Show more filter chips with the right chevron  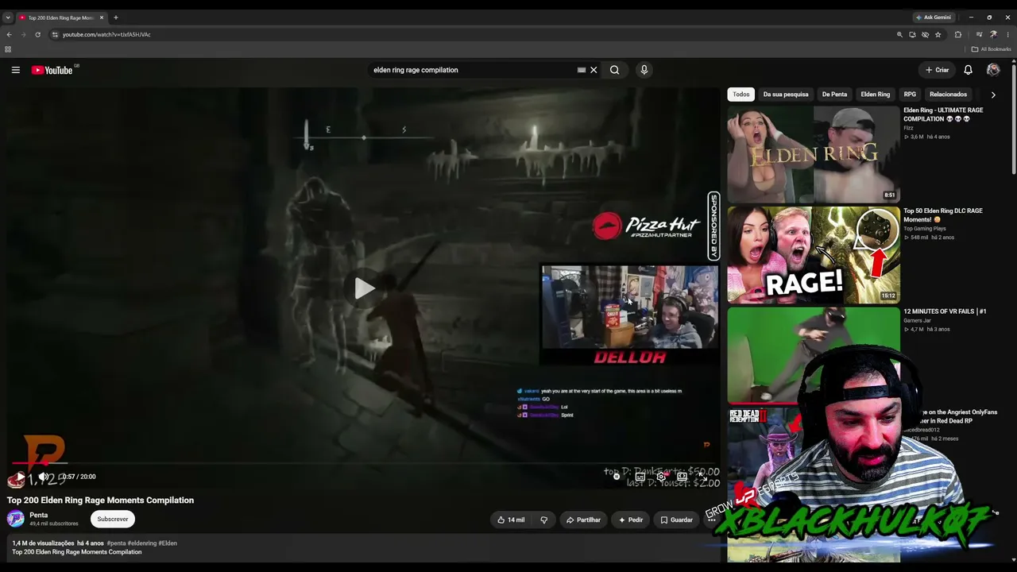click(993, 95)
